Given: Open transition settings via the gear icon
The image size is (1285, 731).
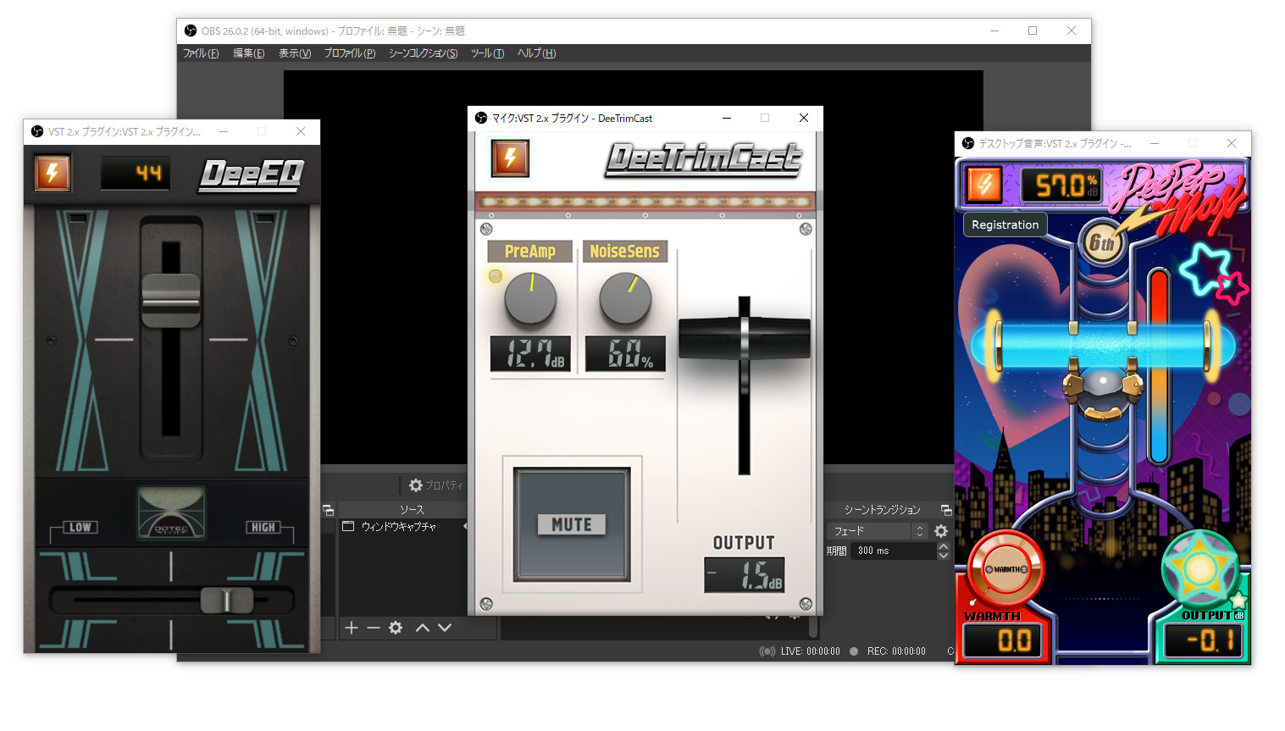Looking at the screenshot, I should (940, 531).
